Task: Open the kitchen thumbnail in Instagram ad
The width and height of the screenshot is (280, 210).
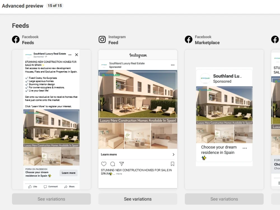Action: 164,136
